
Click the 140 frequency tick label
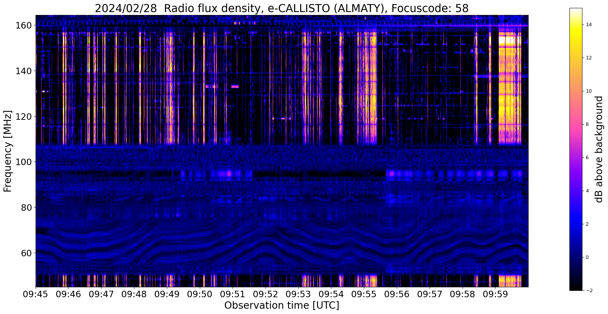pos(23,71)
